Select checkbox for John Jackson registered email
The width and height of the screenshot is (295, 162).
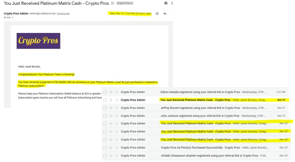pyautogui.click(x=105, y=116)
